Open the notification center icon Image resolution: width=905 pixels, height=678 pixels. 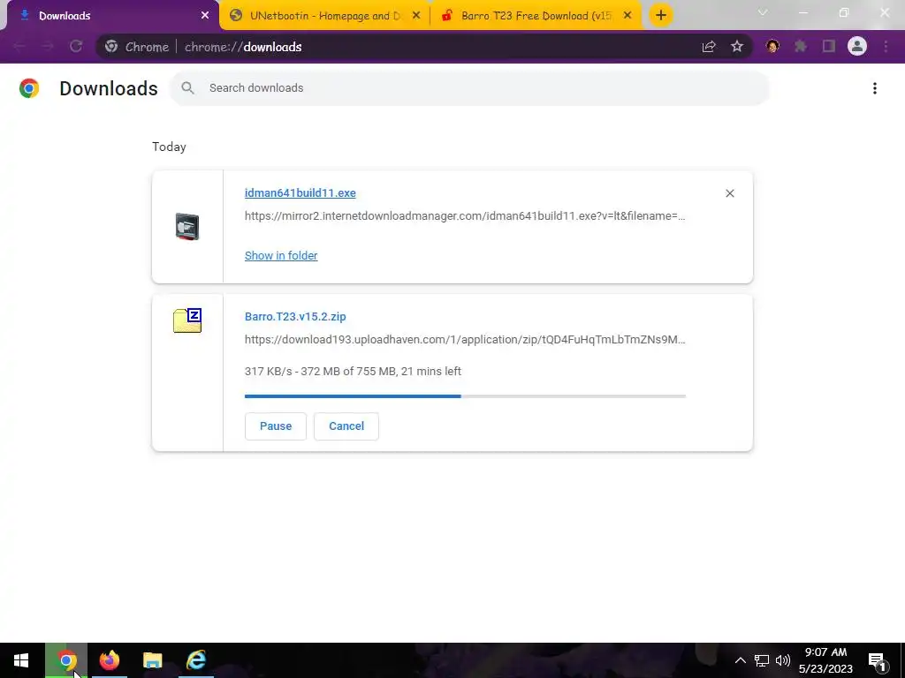point(877,660)
